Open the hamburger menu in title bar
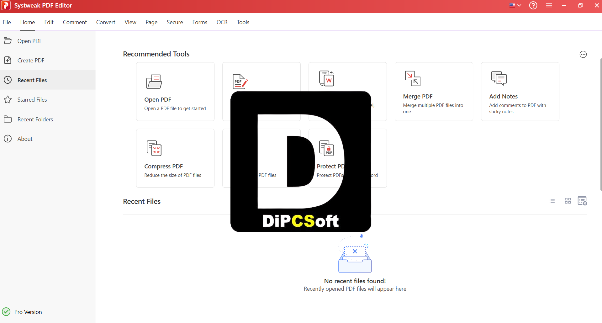Image resolution: width=602 pixels, height=323 pixels. pyautogui.click(x=549, y=5)
